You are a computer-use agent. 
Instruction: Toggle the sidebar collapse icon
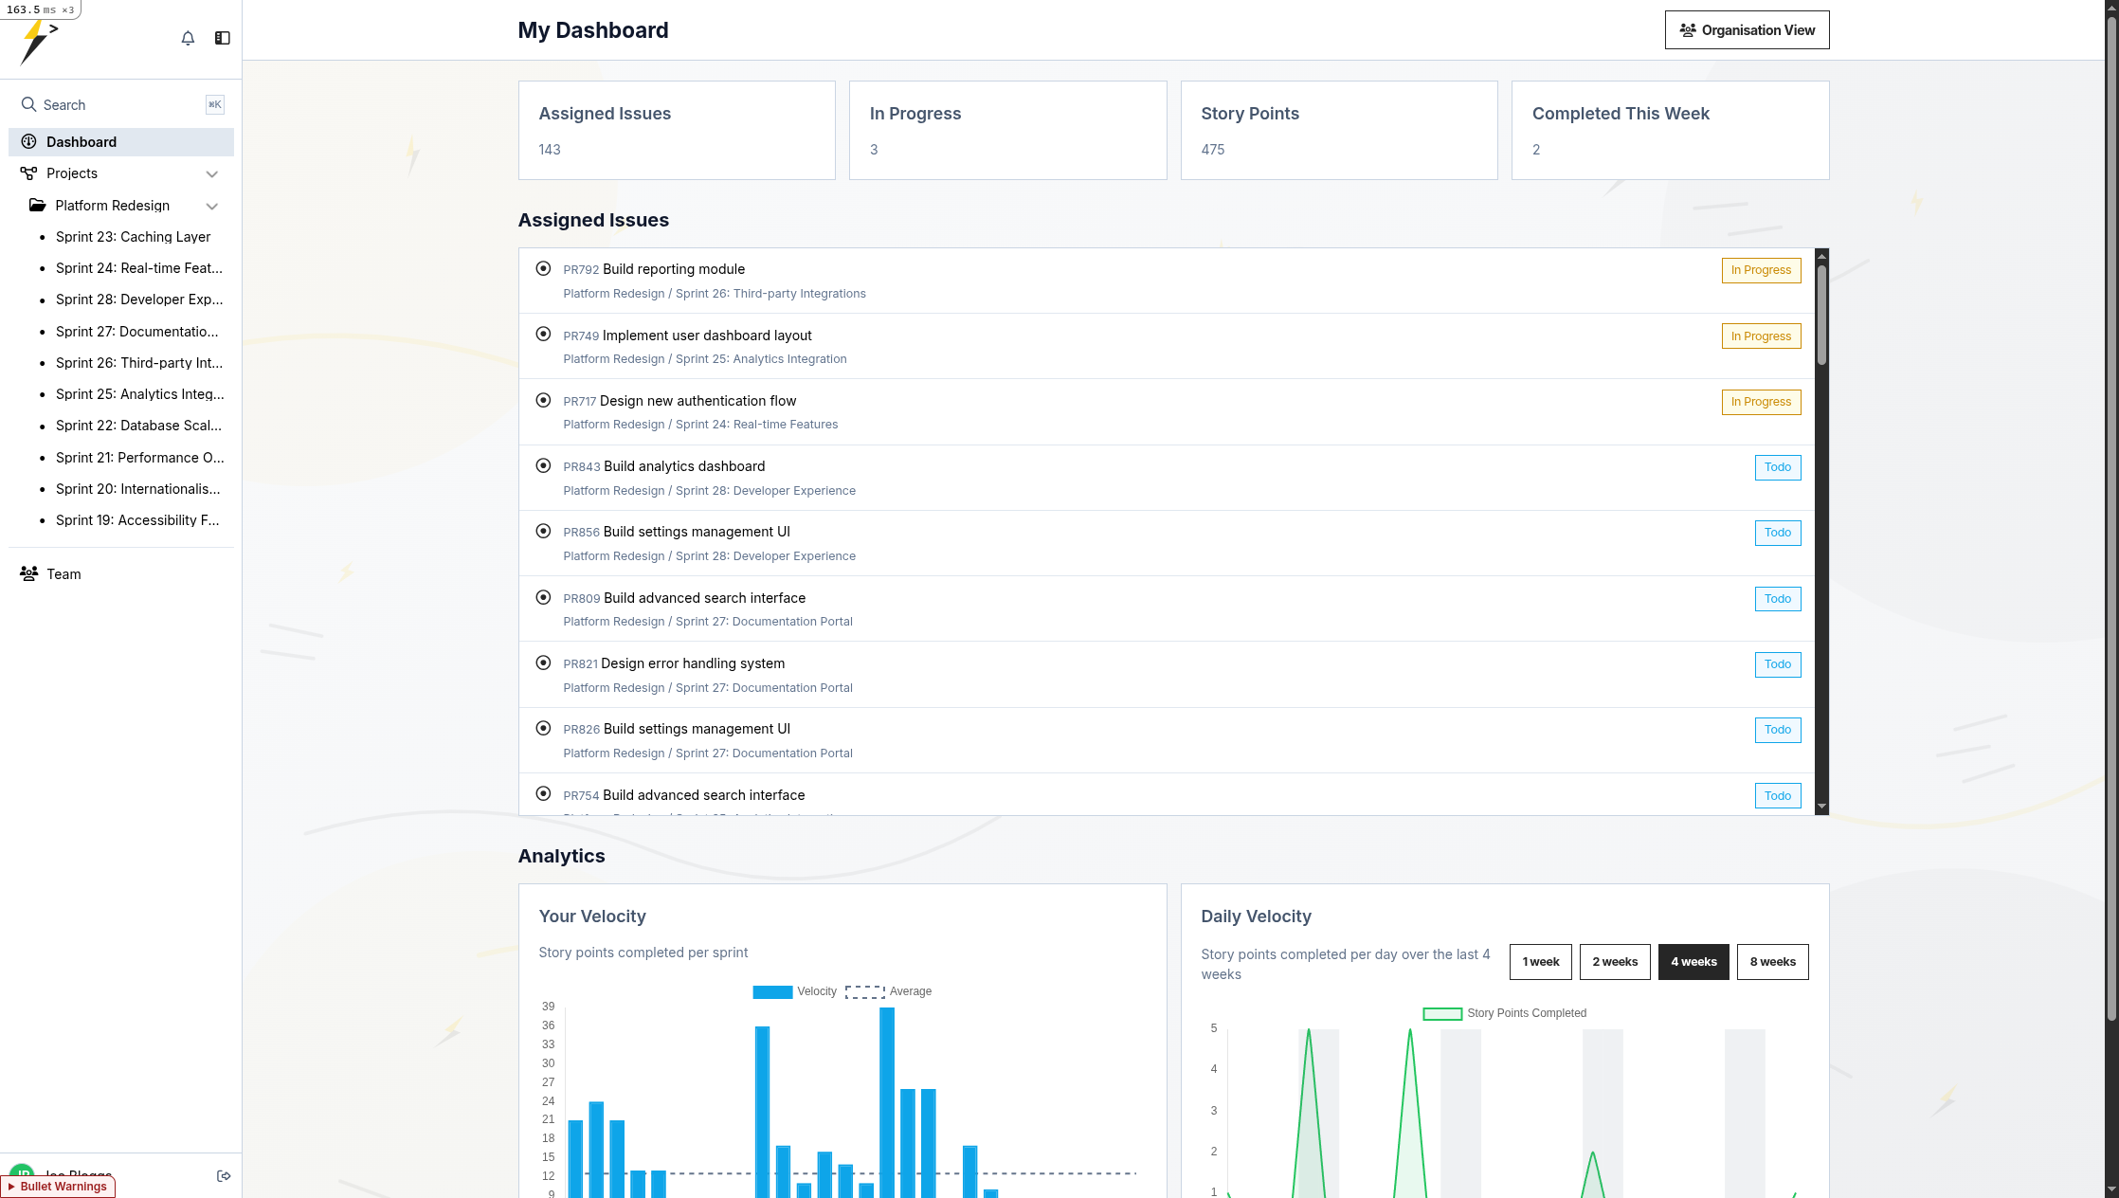tap(223, 38)
